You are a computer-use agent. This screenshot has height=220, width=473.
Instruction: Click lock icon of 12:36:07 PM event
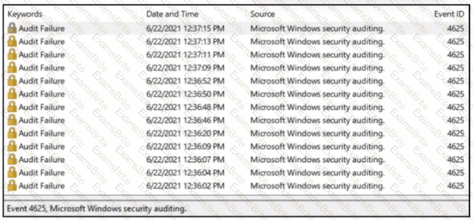[x=12, y=160]
